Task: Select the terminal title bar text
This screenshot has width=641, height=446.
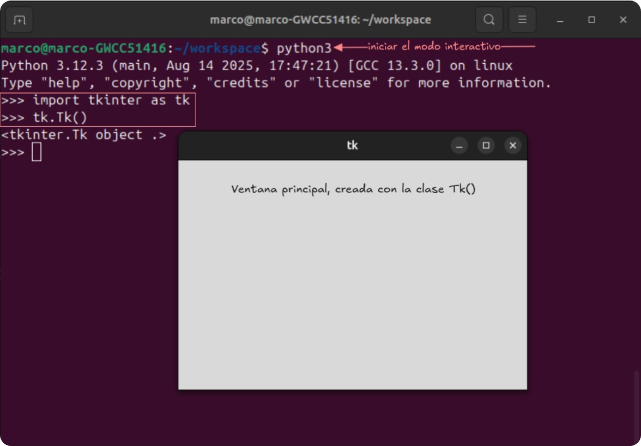Action: (x=320, y=20)
